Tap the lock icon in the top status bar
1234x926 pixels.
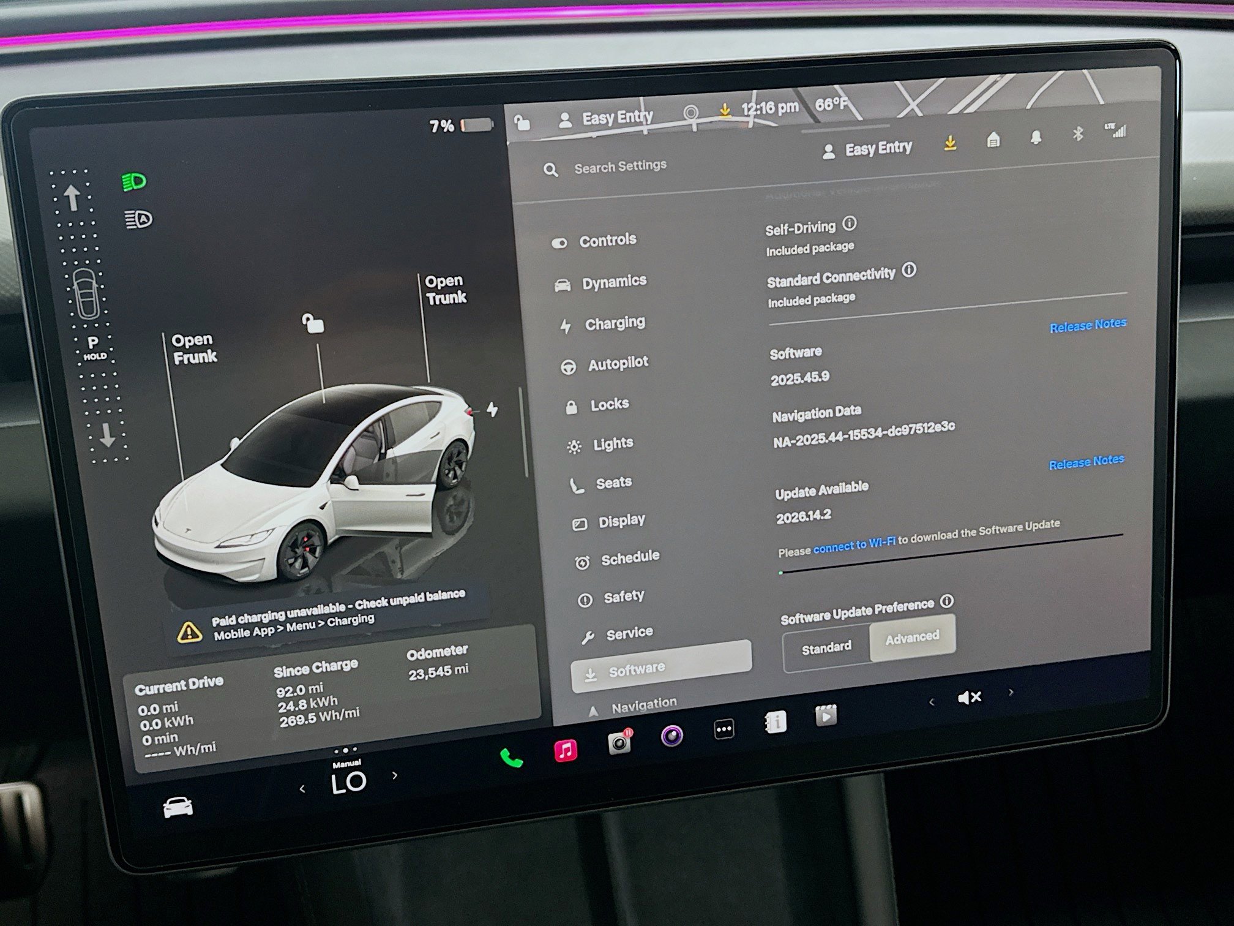[x=522, y=122]
